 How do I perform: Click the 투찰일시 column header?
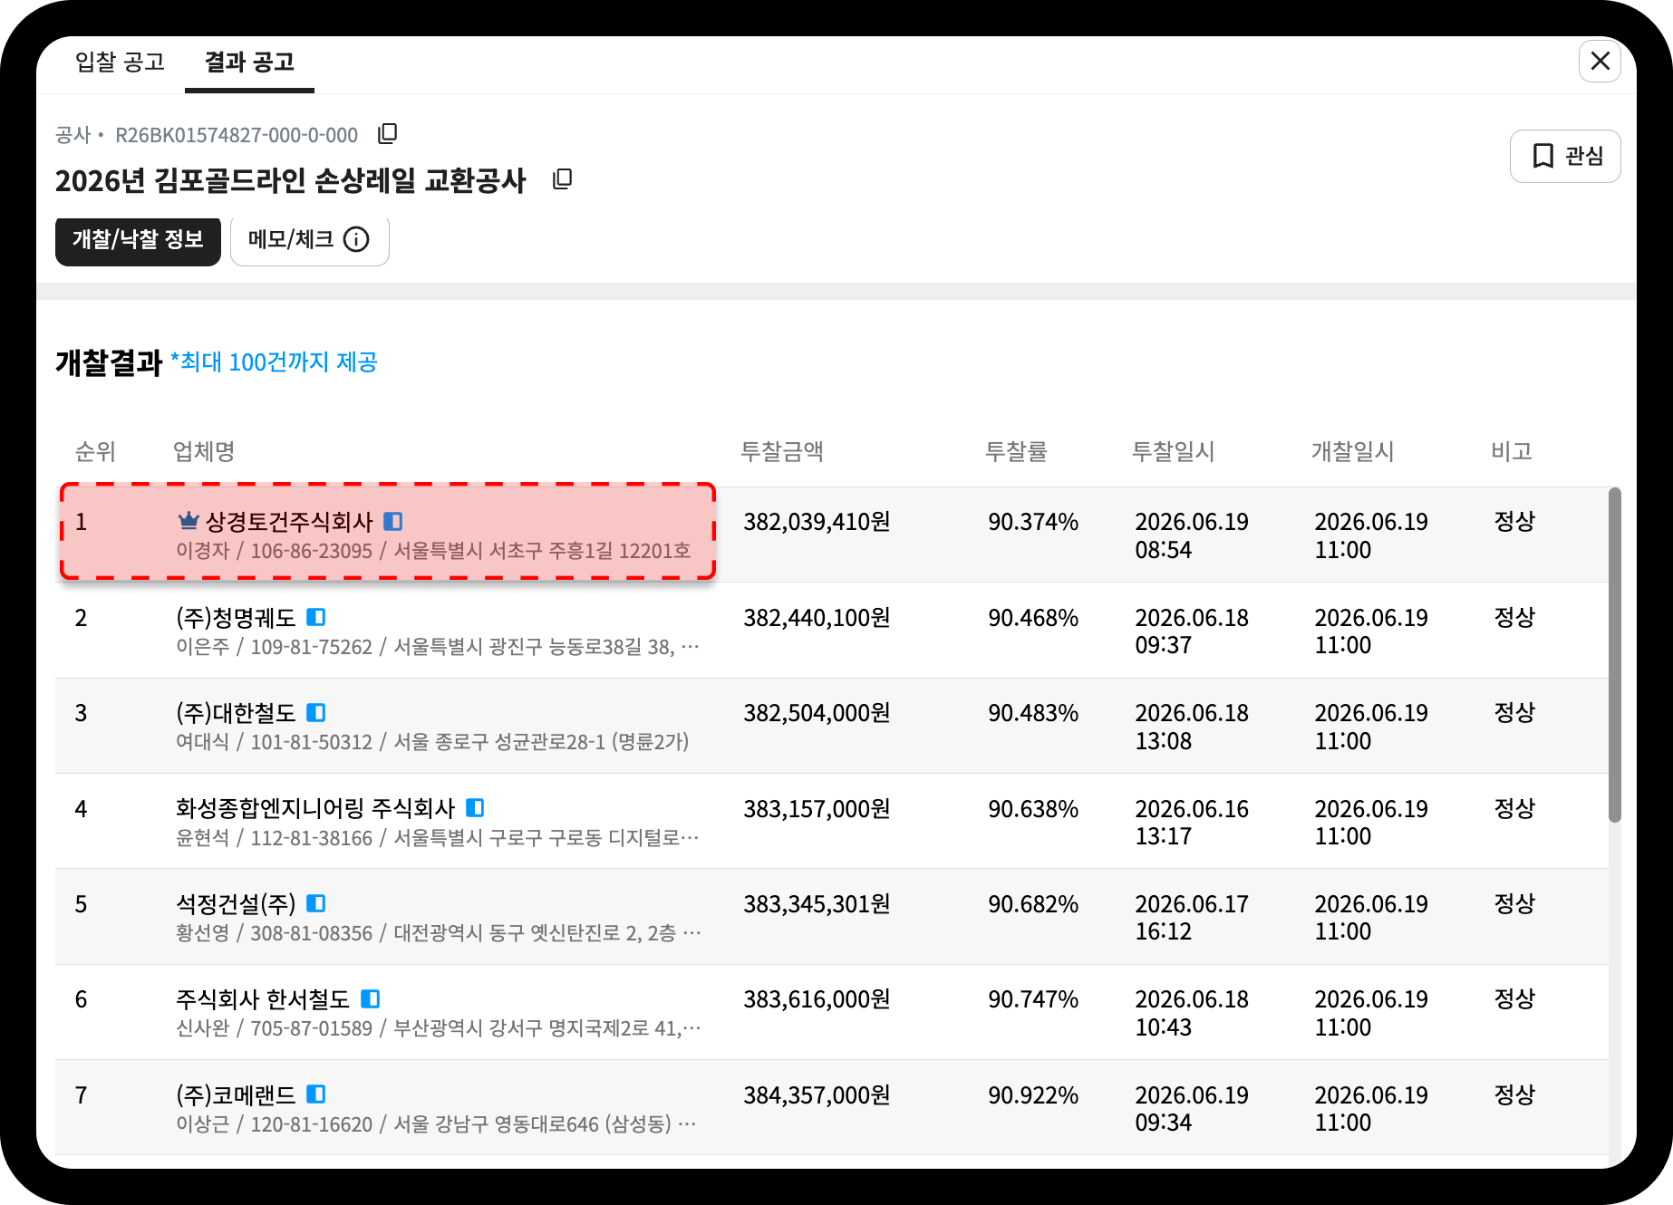click(1174, 451)
